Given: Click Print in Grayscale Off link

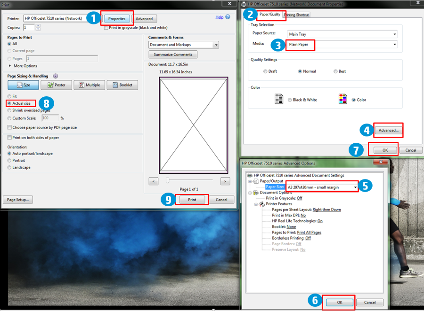Looking at the screenshot, I should [299, 198].
